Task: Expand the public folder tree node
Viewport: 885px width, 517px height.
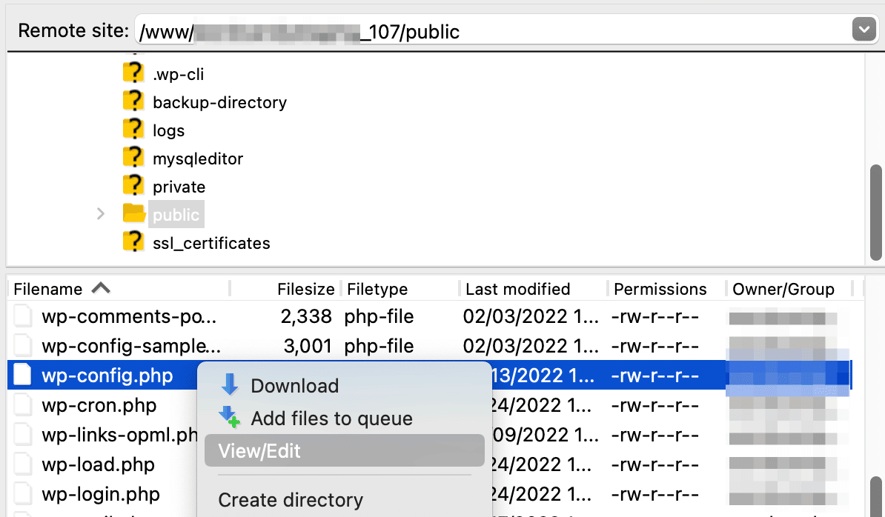Action: coord(100,214)
